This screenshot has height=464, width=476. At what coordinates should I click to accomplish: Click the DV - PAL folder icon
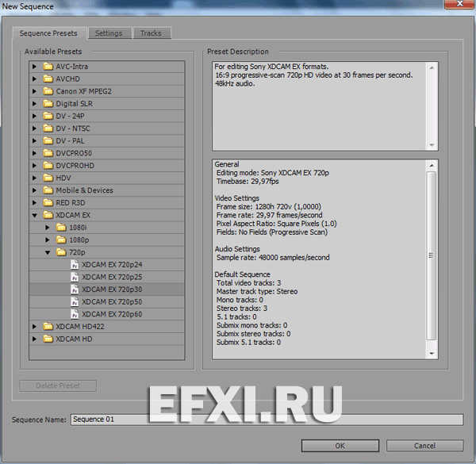pyautogui.click(x=48, y=140)
